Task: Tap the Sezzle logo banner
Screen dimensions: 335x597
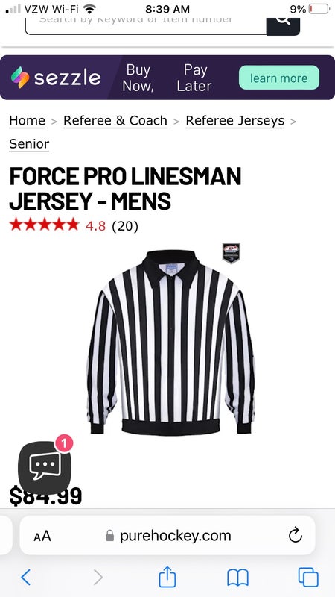Action: pos(56,78)
